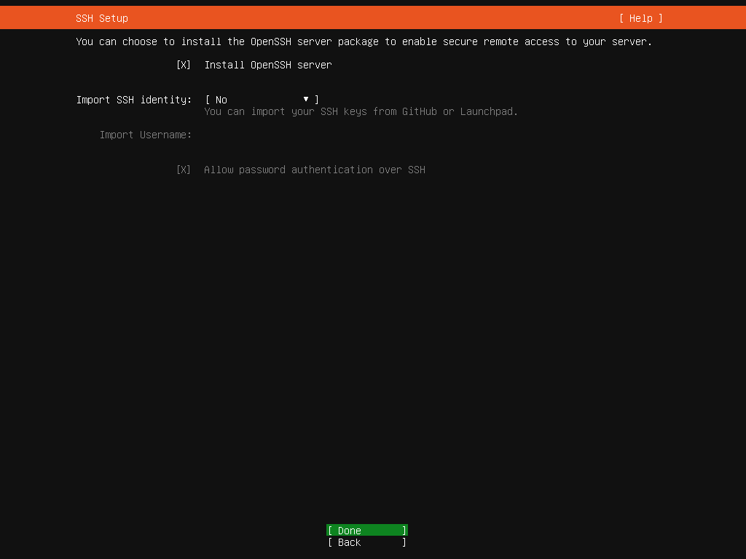746x559 pixels.
Task: Click the 'Import Username:' label
Action: point(146,135)
